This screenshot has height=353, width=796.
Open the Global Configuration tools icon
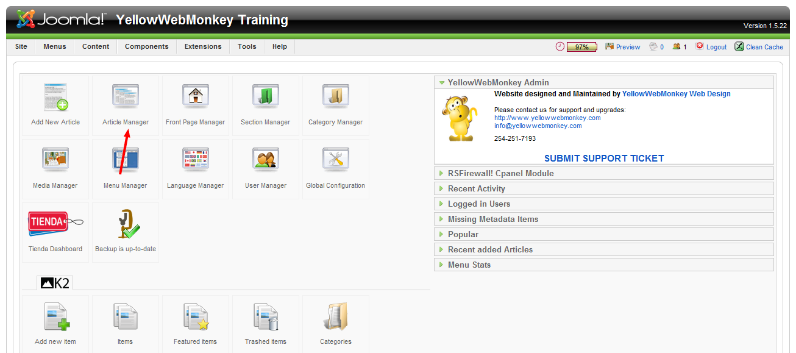click(336, 161)
